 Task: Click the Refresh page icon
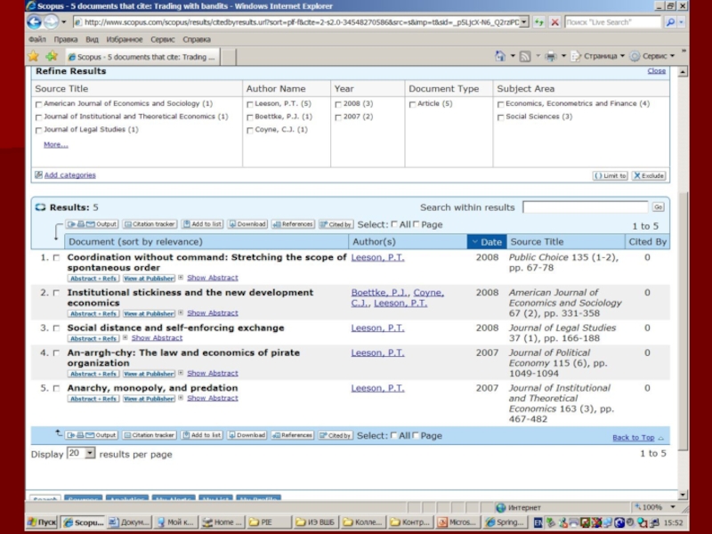click(539, 21)
